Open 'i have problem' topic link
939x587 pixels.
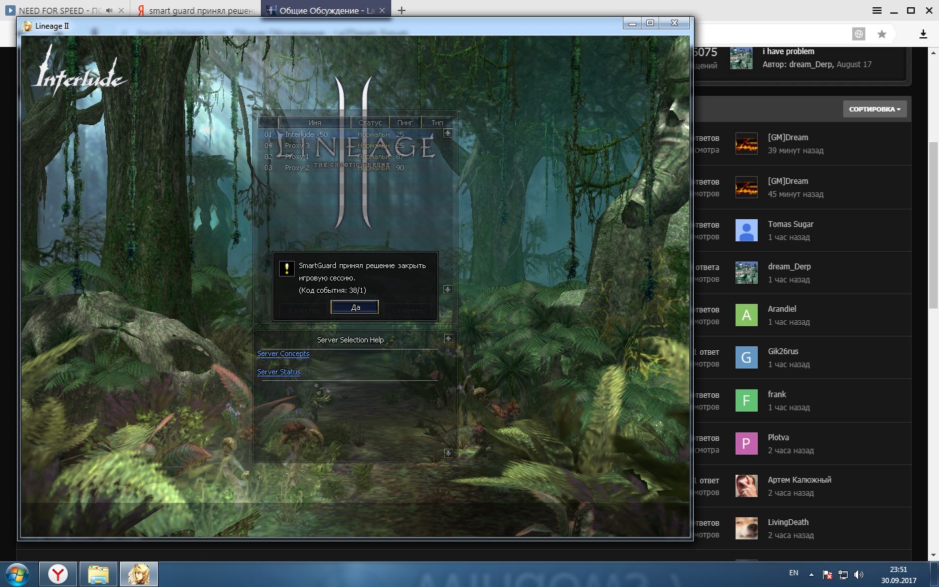pos(788,52)
